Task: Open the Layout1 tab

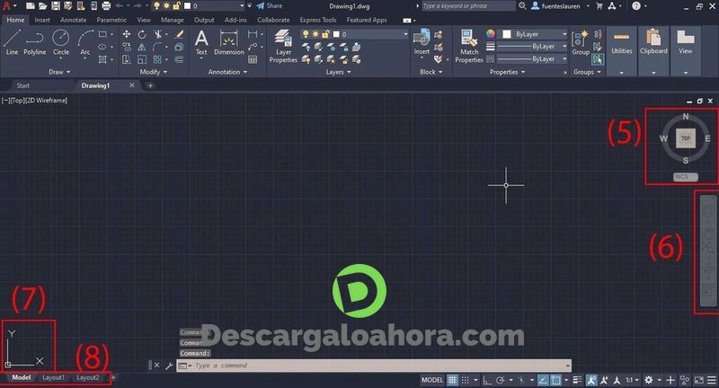Action: [x=53, y=377]
